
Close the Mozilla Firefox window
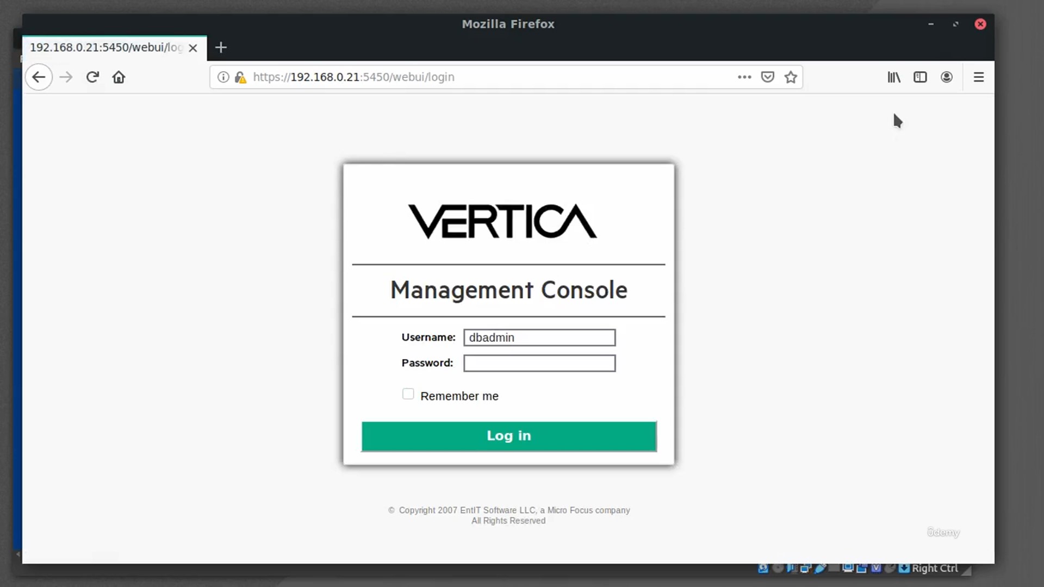click(x=980, y=24)
